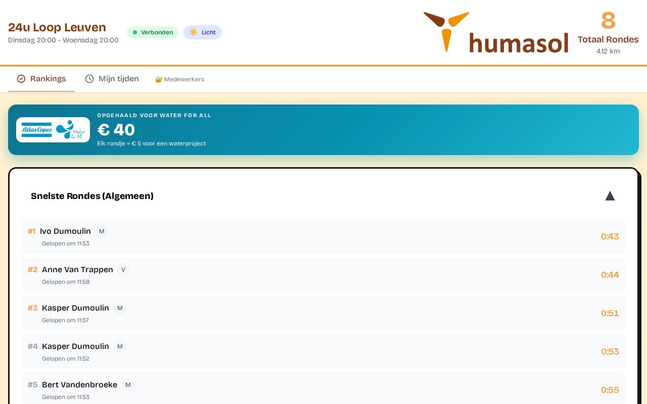This screenshot has width=647, height=404.
Task: Select the Ivo Dumoulin row
Action: tap(323, 236)
